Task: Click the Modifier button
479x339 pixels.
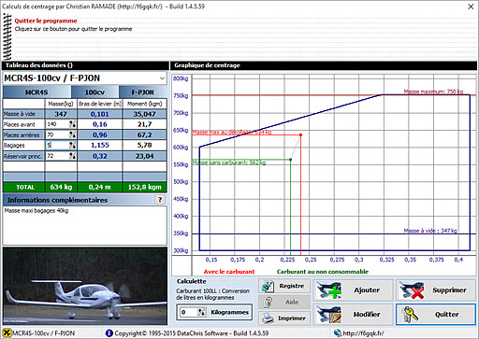Action: (353, 315)
